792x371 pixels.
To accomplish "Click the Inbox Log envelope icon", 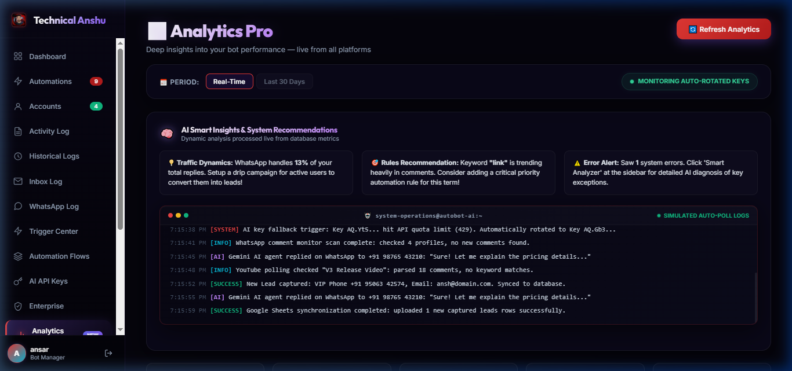I will (x=18, y=182).
